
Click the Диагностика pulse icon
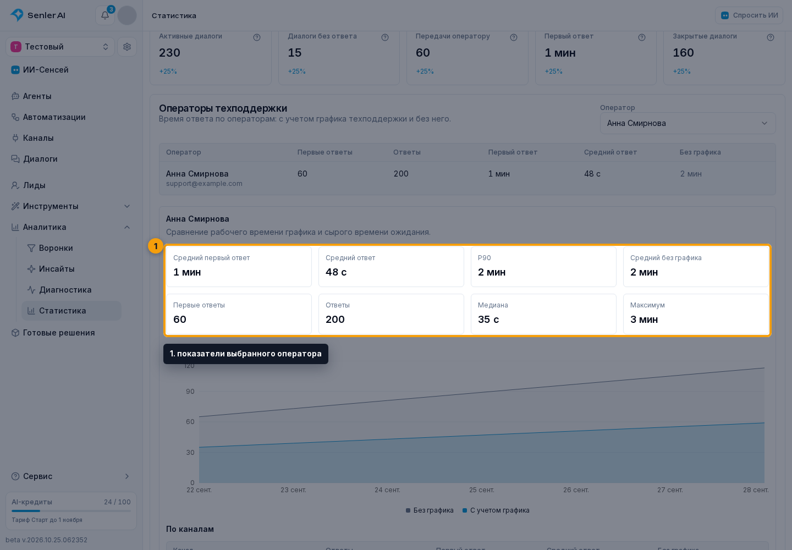coord(31,290)
